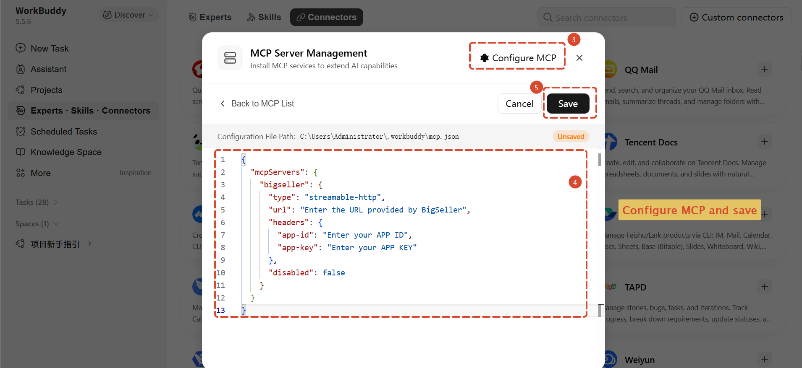The image size is (802, 368).
Task: Switch to the Skills tab
Action: [x=264, y=17]
